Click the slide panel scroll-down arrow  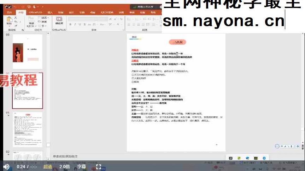(x=48, y=159)
